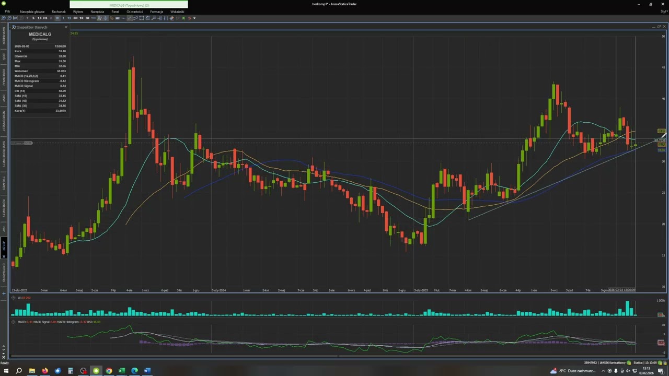Open Excel from the taskbar
Screen dimensions: 669x376
pyautogui.click(x=122, y=371)
